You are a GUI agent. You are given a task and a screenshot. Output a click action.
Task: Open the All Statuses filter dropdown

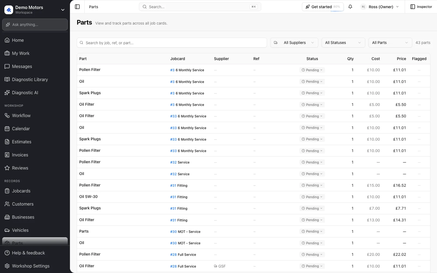343,43
